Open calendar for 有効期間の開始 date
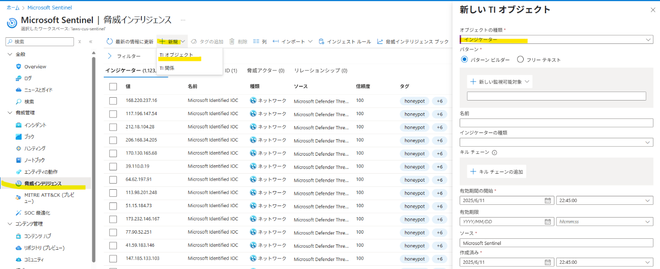660x269 pixels. [548, 200]
